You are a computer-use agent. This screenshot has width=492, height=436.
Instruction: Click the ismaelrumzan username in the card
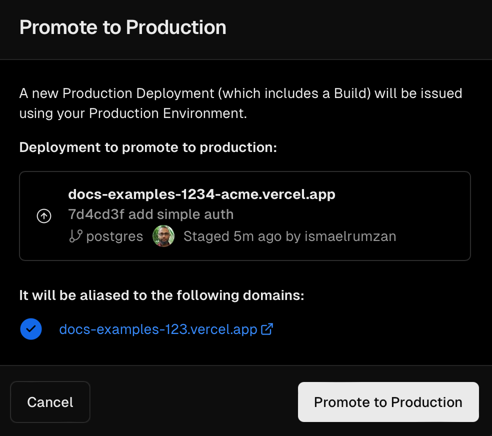350,236
